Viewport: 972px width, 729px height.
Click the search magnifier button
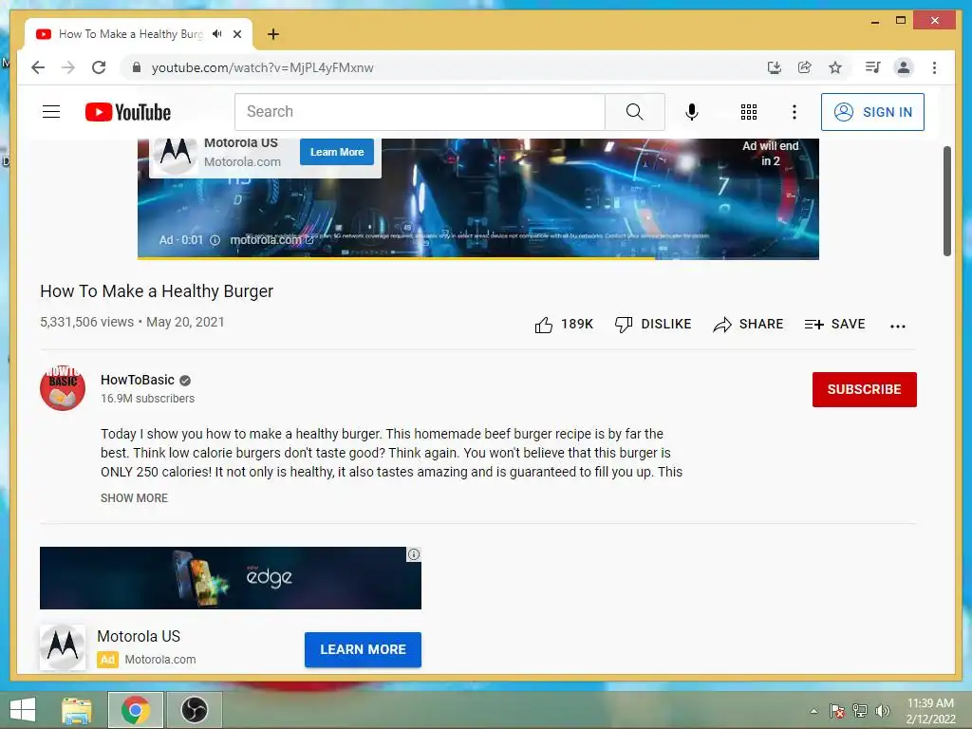coord(634,112)
